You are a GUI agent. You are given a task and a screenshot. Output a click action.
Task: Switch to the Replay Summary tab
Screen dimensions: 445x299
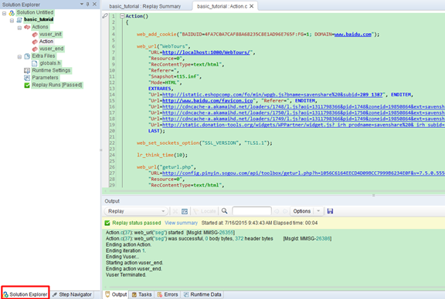tap(144, 6)
